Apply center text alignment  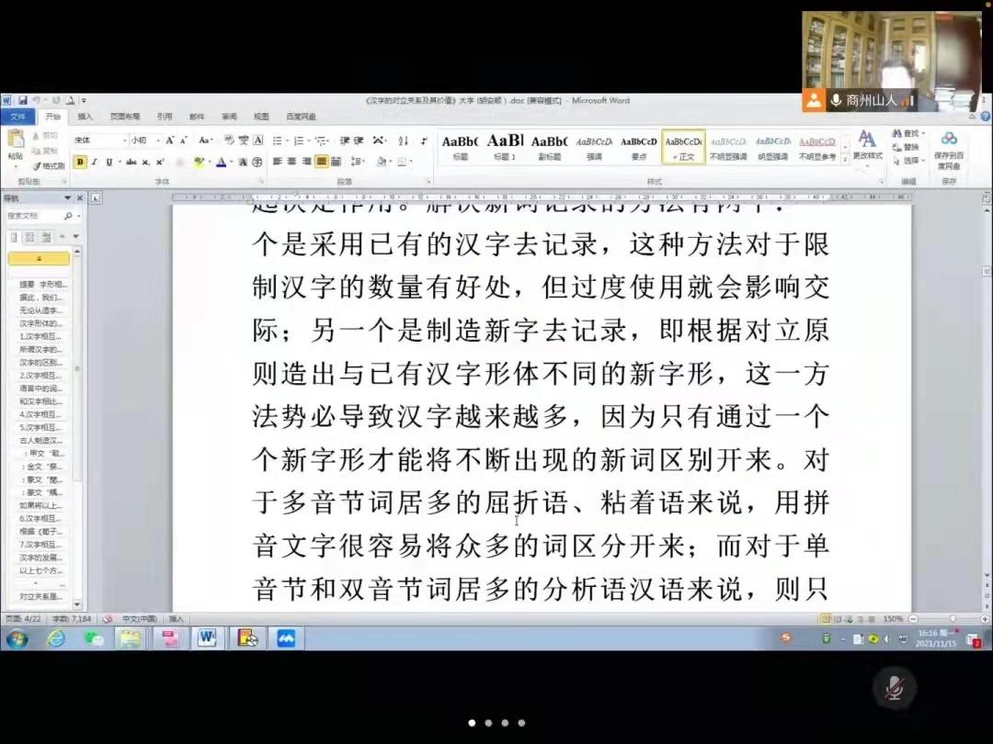point(292,162)
